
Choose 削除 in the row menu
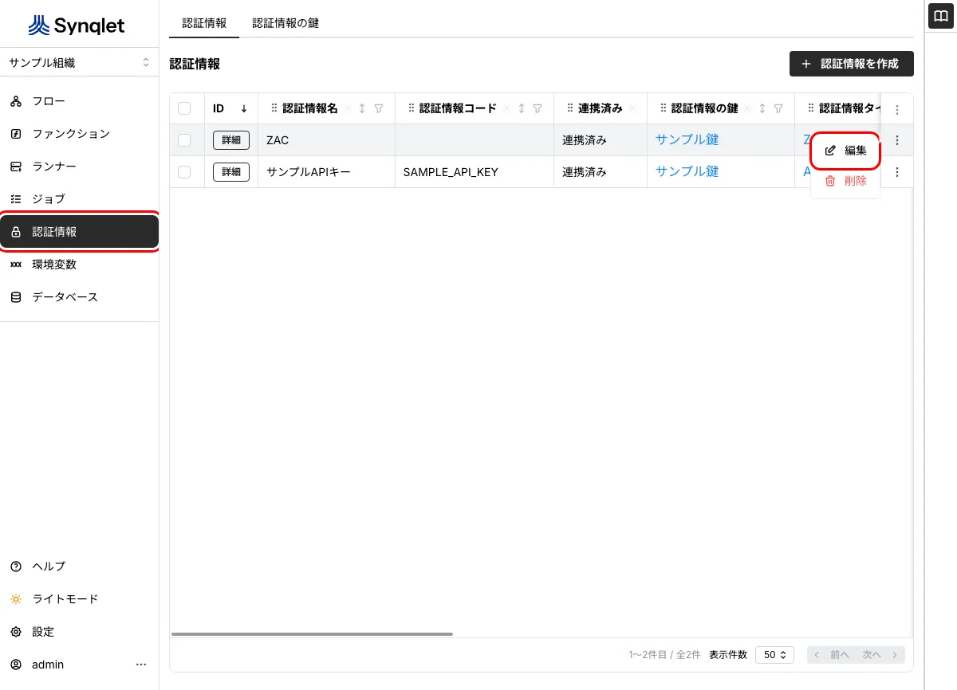pyautogui.click(x=845, y=181)
